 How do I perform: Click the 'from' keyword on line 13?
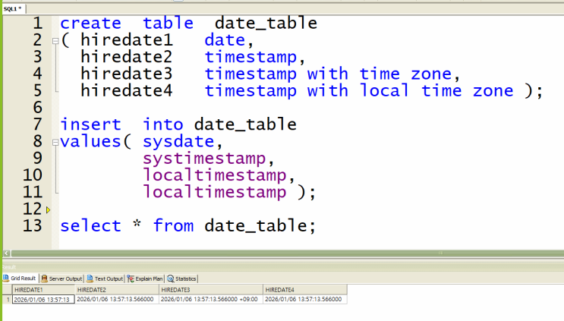tap(173, 226)
